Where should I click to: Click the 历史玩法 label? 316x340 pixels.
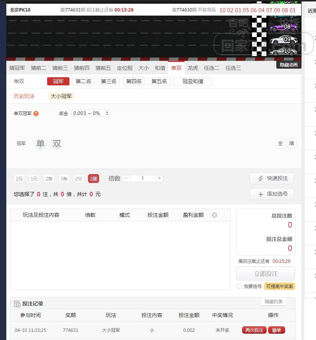tap(24, 96)
